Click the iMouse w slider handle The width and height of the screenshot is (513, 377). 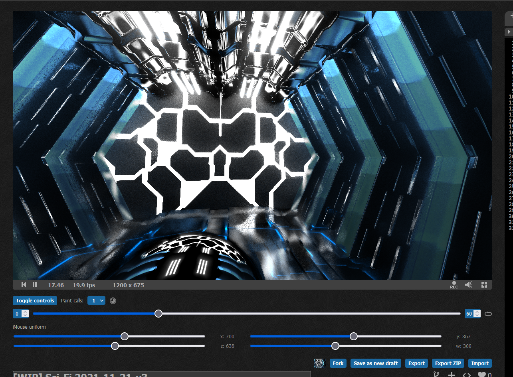(335, 346)
